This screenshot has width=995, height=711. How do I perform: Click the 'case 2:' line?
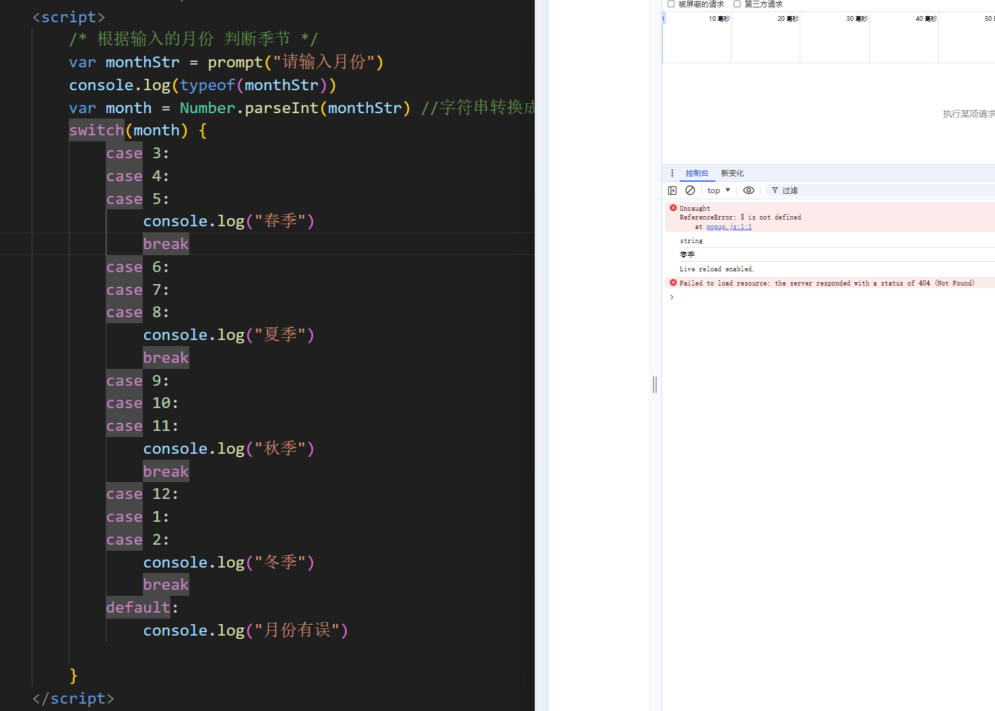point(137,540)
